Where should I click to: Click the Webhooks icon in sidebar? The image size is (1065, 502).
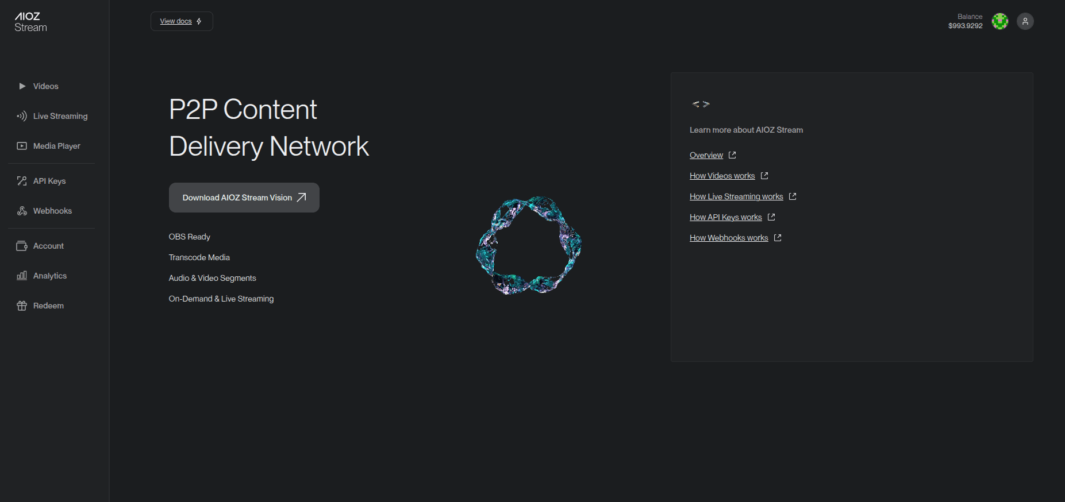22,211
